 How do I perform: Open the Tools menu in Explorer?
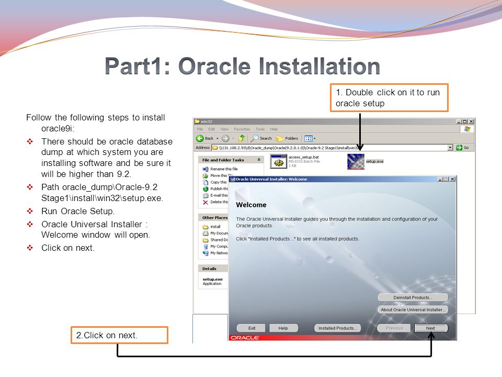tap(260, 129)
